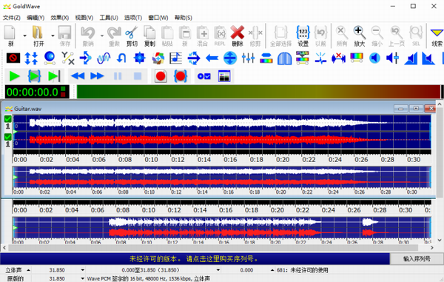Open the Copy tool in toolbar
Image resolution: width=444 pixels, height=282 pixels.
pos(149,36)
